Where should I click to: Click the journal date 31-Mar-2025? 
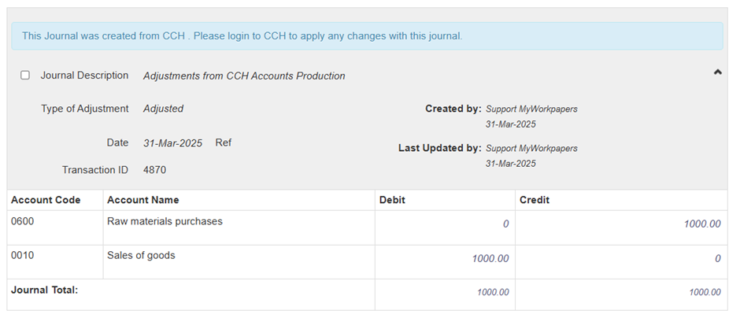pos(172,143)
